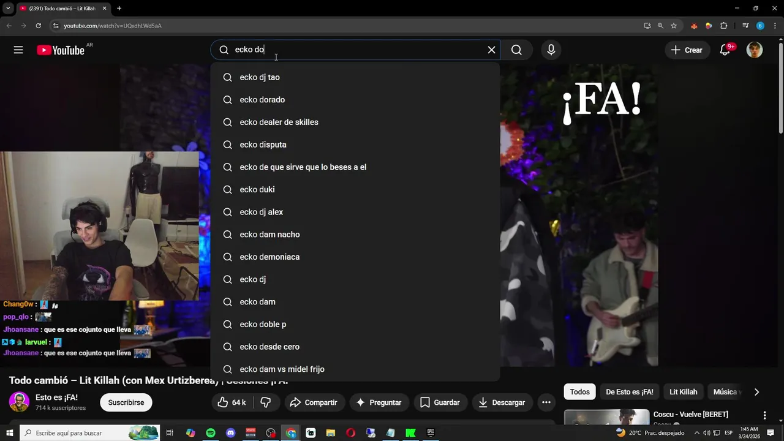Select the 'De Esto es ¡FA!' chip

pyautogui.click(x=630, y=392)
